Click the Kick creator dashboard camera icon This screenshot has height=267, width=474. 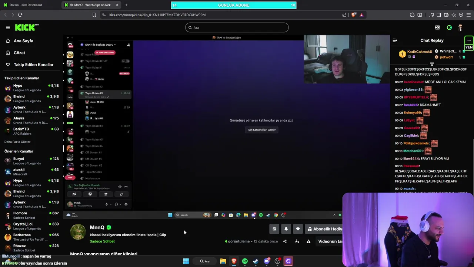438,27
